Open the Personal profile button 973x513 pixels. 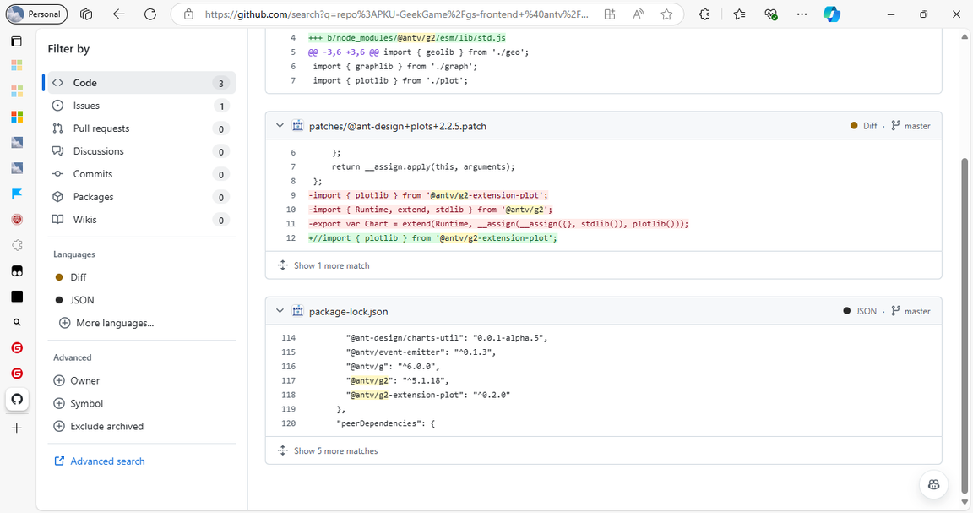[36, 14]
